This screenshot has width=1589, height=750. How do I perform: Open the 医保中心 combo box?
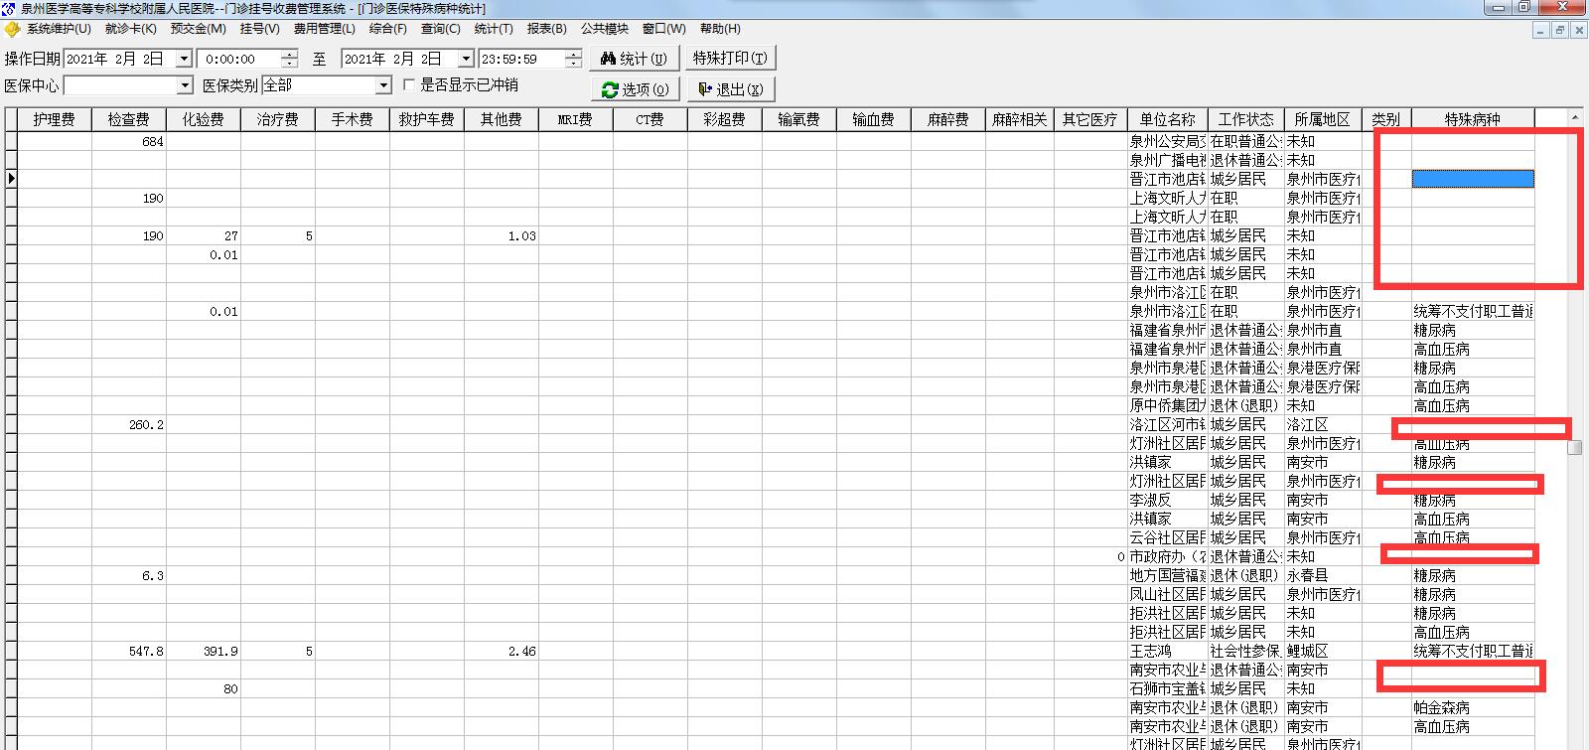128,86
